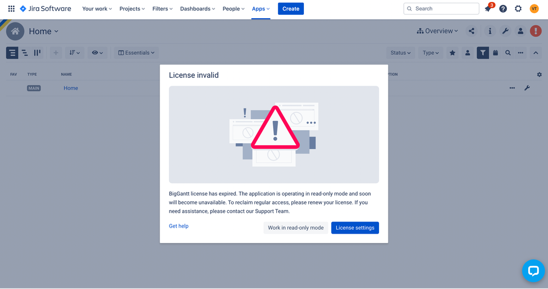548x289 pixels.
Task: Open the app switcher grid icon
Action: [x=11, y=8]
